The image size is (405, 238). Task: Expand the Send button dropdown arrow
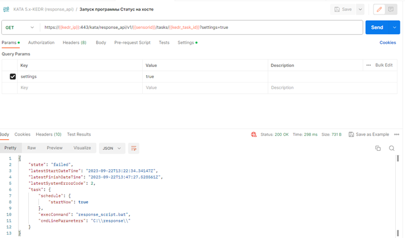pos(395,28)
